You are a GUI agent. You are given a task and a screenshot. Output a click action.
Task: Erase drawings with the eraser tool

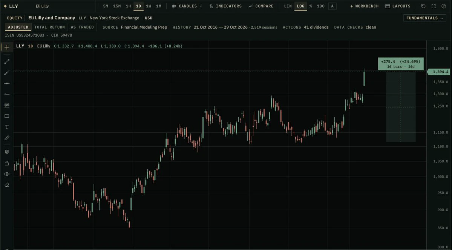[7, 185]
